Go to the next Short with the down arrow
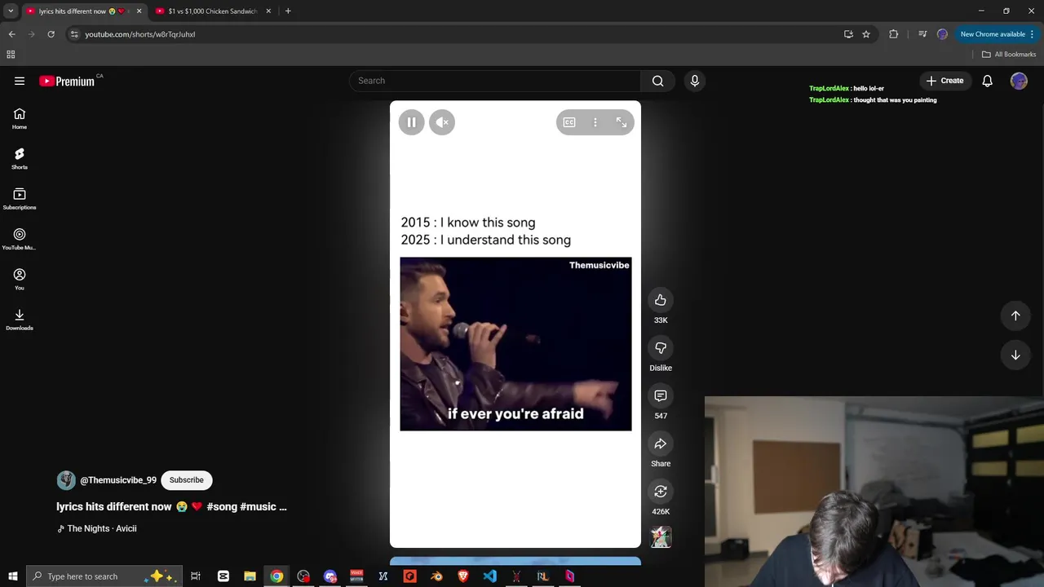The image size is (1044, 587). tap(1015, 355)
